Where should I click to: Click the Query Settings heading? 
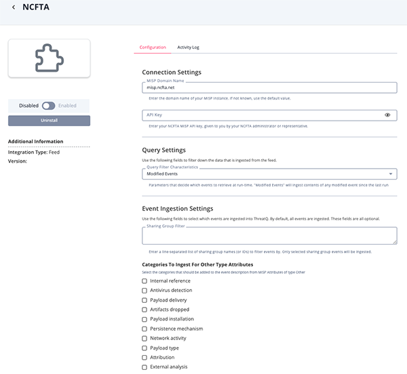tap(163, 150)
